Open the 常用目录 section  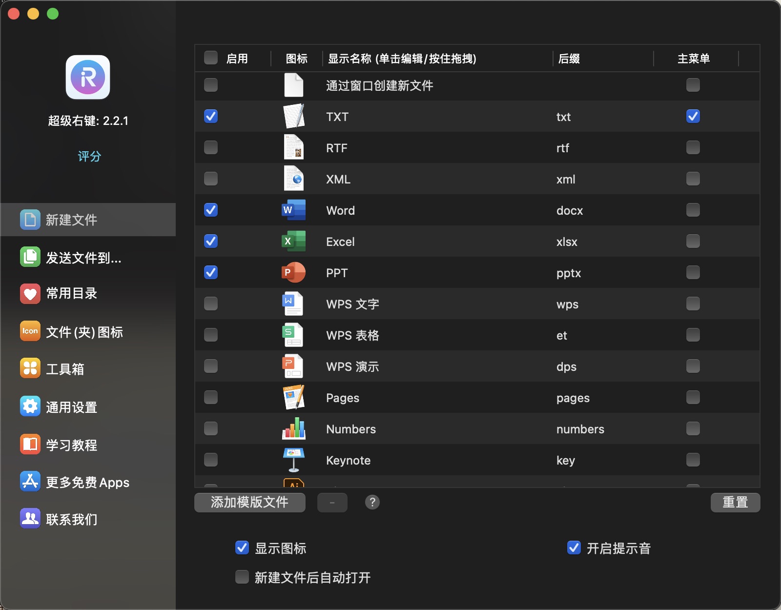(x=88, y=293)
